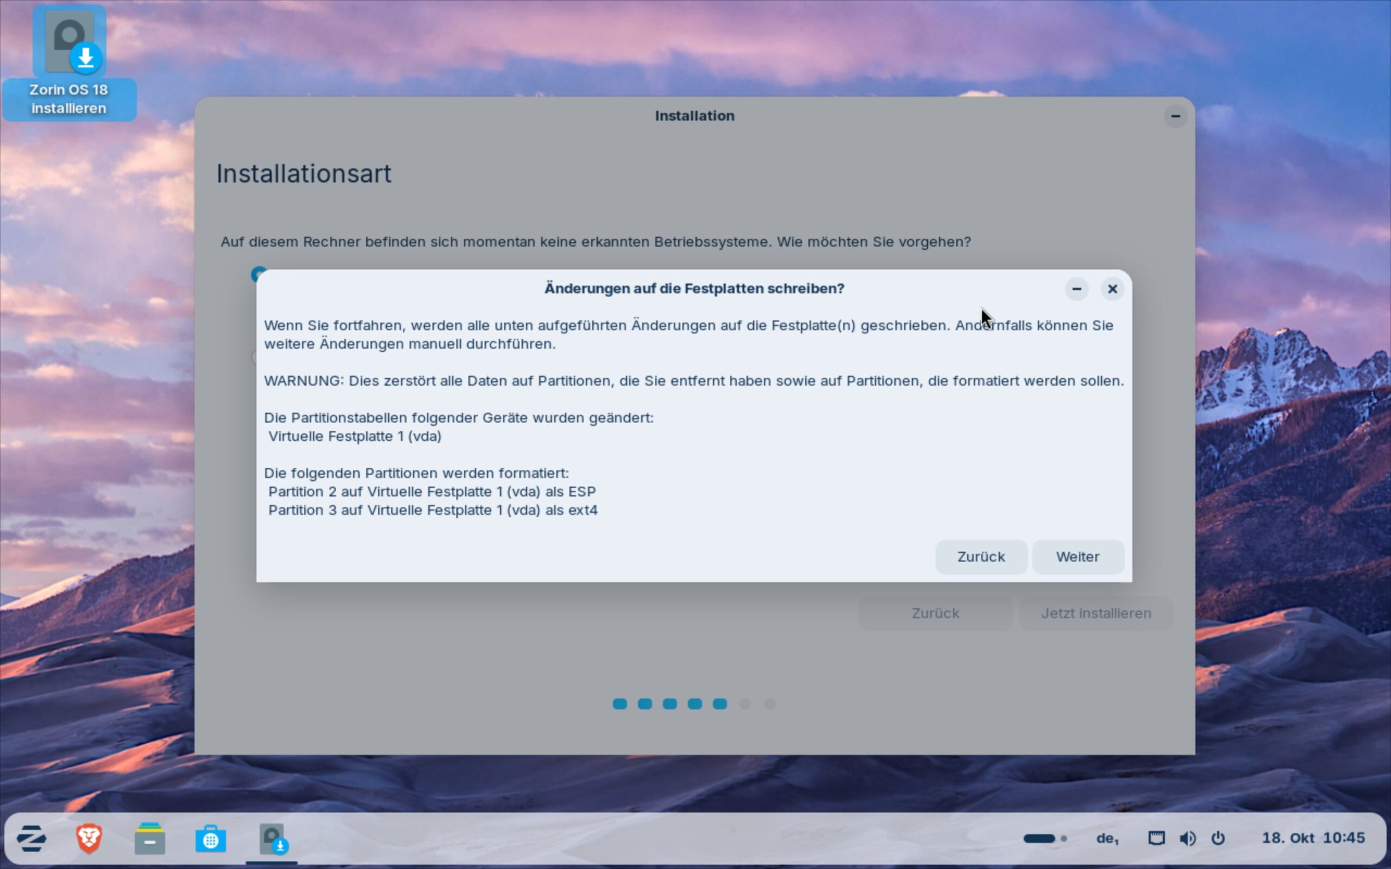Screen dimensions: 1391x869
Task: Minimize the Installation window
Action: coord(1175,116)
